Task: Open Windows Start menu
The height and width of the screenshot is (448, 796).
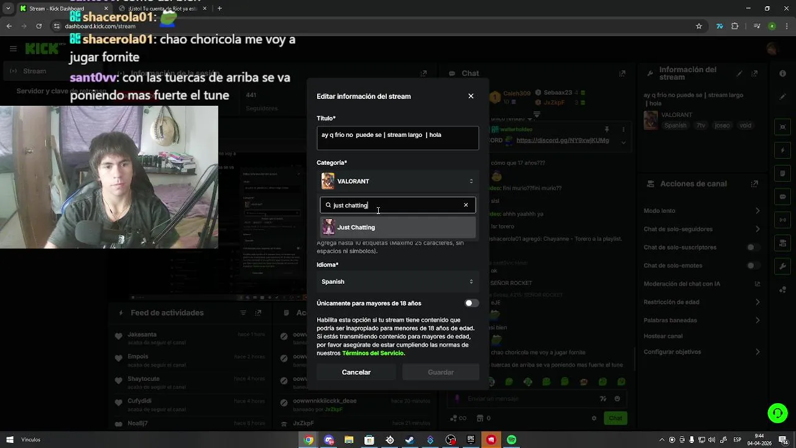Action: tap(9, 440)
